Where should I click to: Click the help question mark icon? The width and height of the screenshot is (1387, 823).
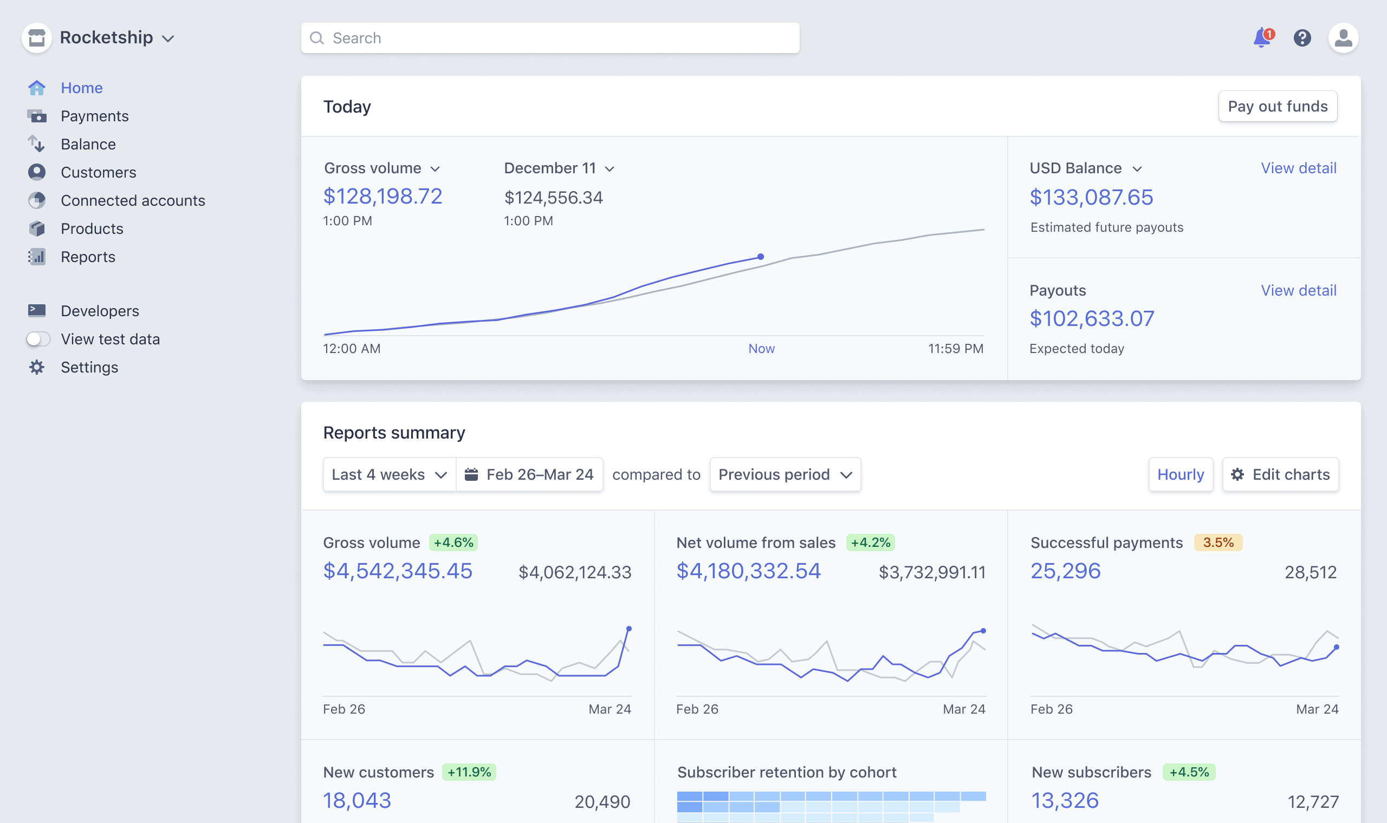pos(1302,37)
